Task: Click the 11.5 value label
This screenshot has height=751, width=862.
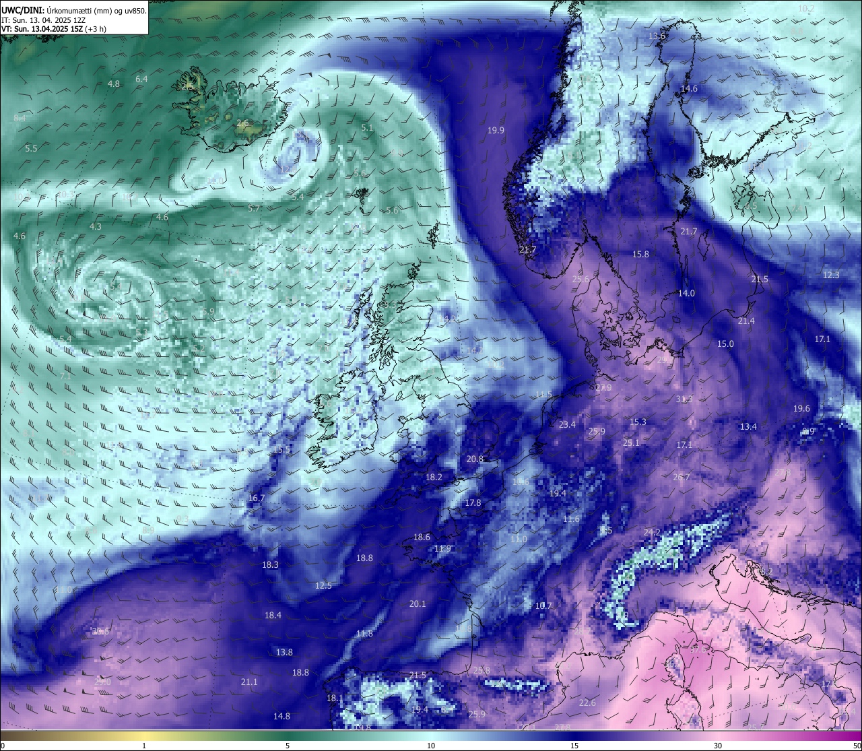Action: [x=543, y=394]
